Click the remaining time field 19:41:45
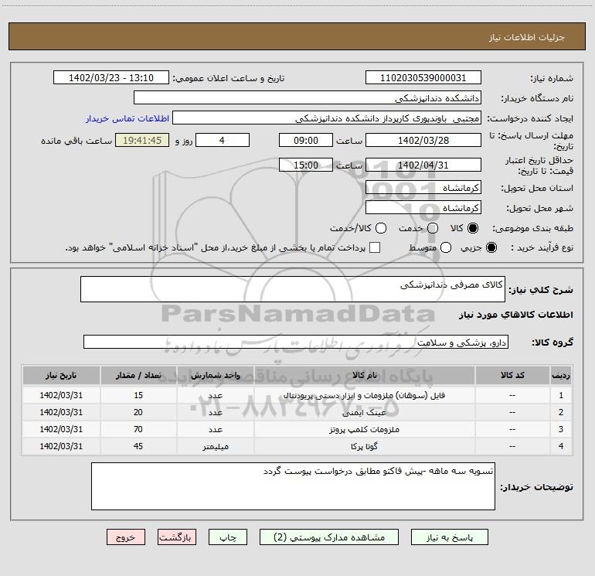Image resolution: width=595 pixels, height=576 pixels. pyautogui.click(x=142, y=140)
